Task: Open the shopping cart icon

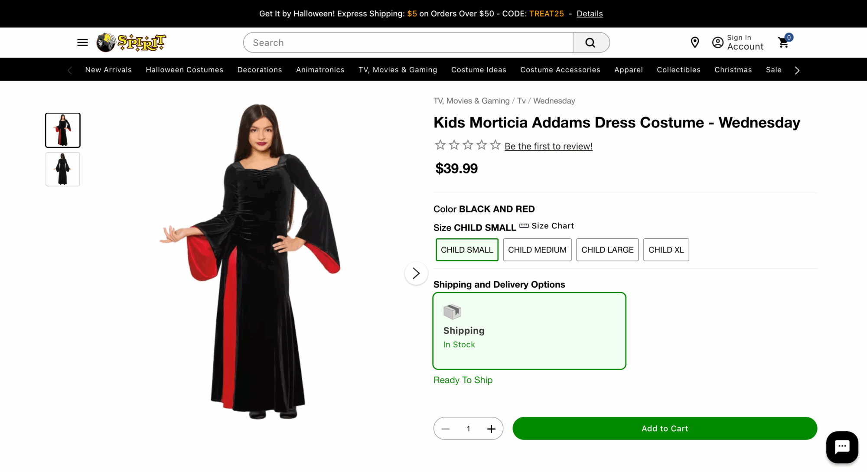Action: 784,42
